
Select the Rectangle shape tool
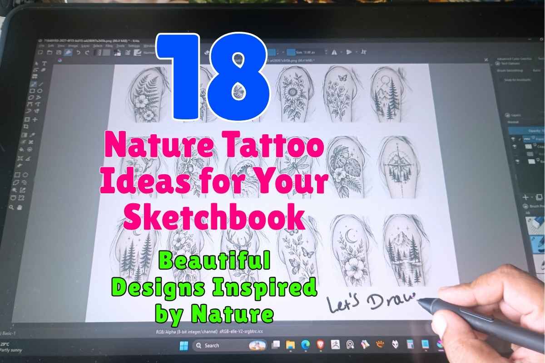tap(32, 91)
